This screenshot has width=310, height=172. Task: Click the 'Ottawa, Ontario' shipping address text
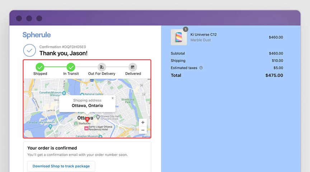tap(87, 106)
